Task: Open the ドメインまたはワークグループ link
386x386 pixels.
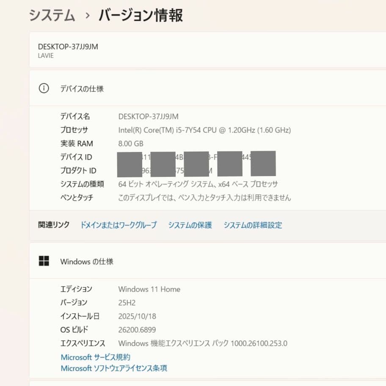Action: [x=119, y=225]
